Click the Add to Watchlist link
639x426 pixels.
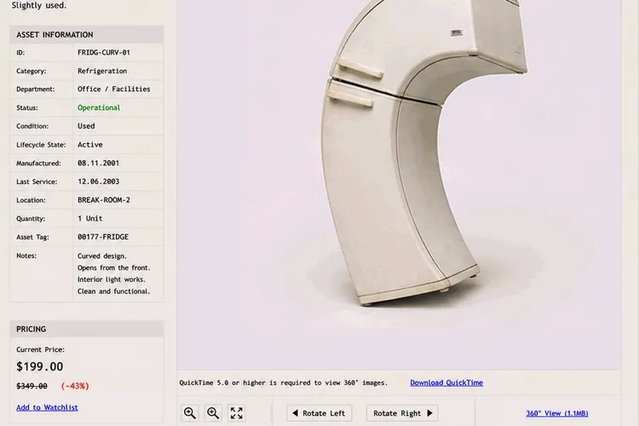point(47,407)
